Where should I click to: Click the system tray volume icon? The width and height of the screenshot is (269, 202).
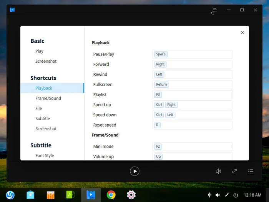(218, 195)
